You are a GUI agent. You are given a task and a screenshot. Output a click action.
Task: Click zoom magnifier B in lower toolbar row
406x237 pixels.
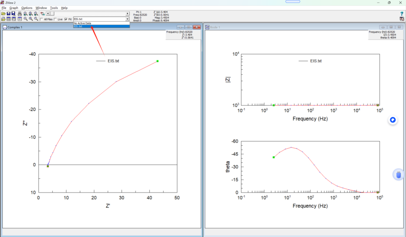click(31, 19)
